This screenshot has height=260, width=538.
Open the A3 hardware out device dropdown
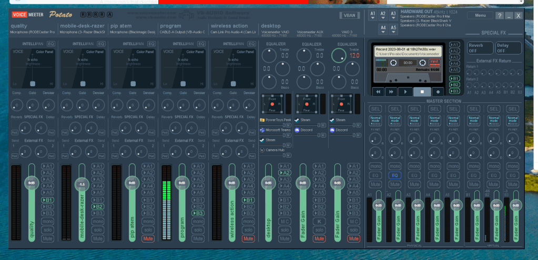point(393,16)
